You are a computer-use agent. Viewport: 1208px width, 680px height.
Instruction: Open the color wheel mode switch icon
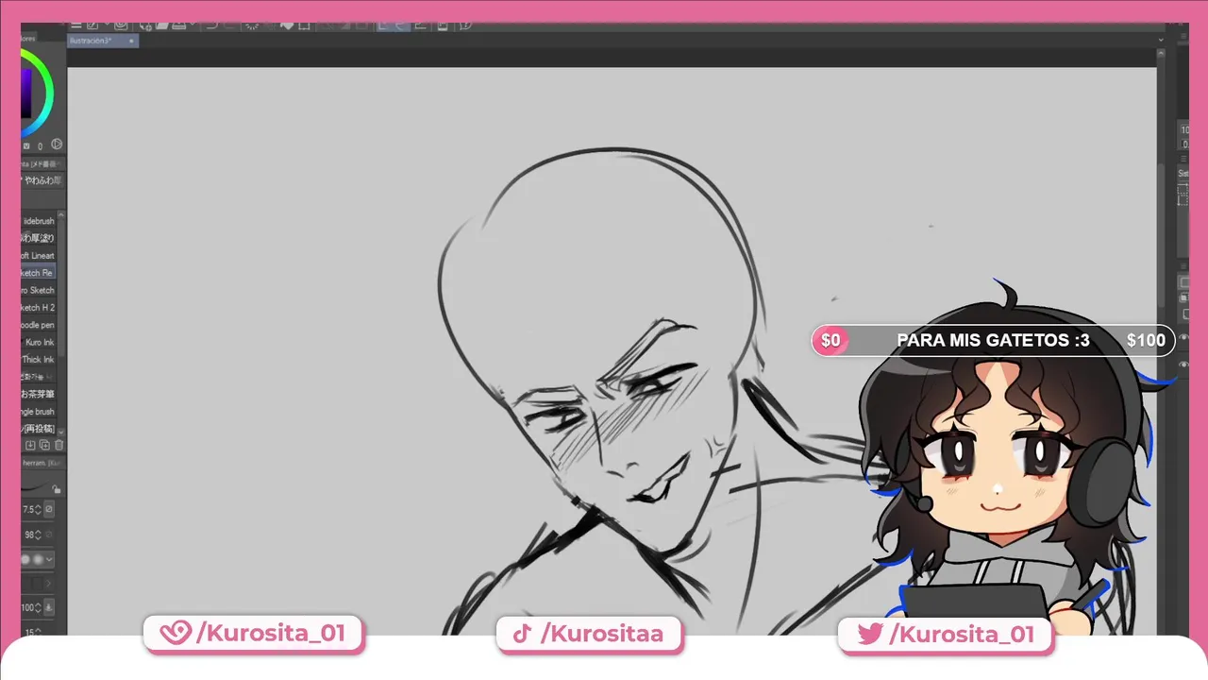coord(57,144)
